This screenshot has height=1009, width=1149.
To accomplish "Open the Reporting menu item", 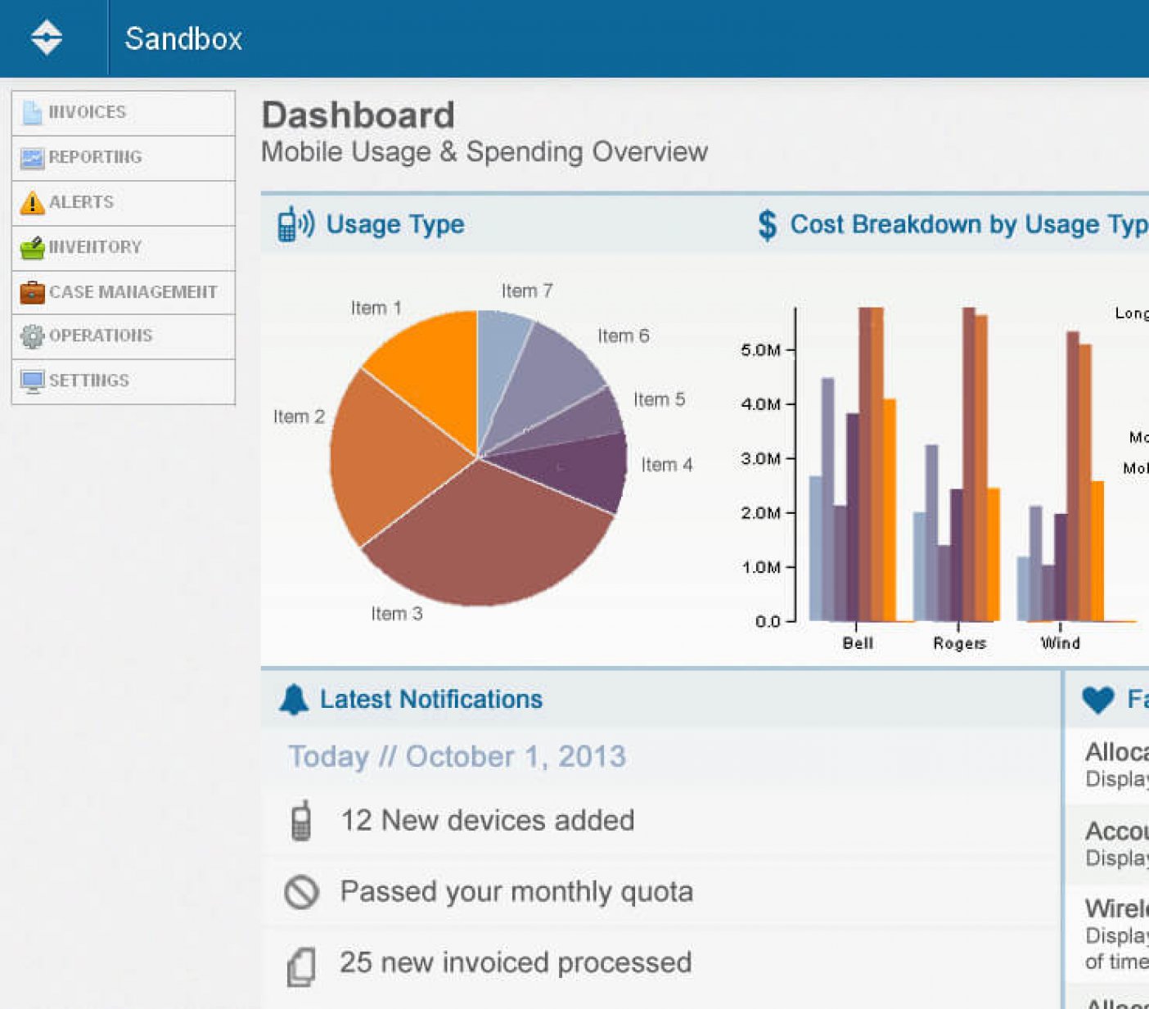I will coord(124,158).
